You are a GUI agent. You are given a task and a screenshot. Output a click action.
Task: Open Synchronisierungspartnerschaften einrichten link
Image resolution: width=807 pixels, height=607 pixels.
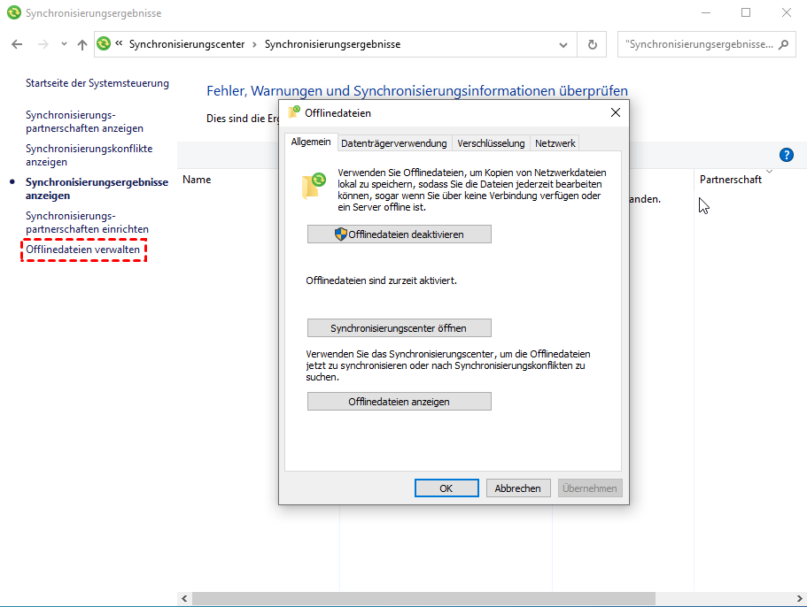point(87,223)
